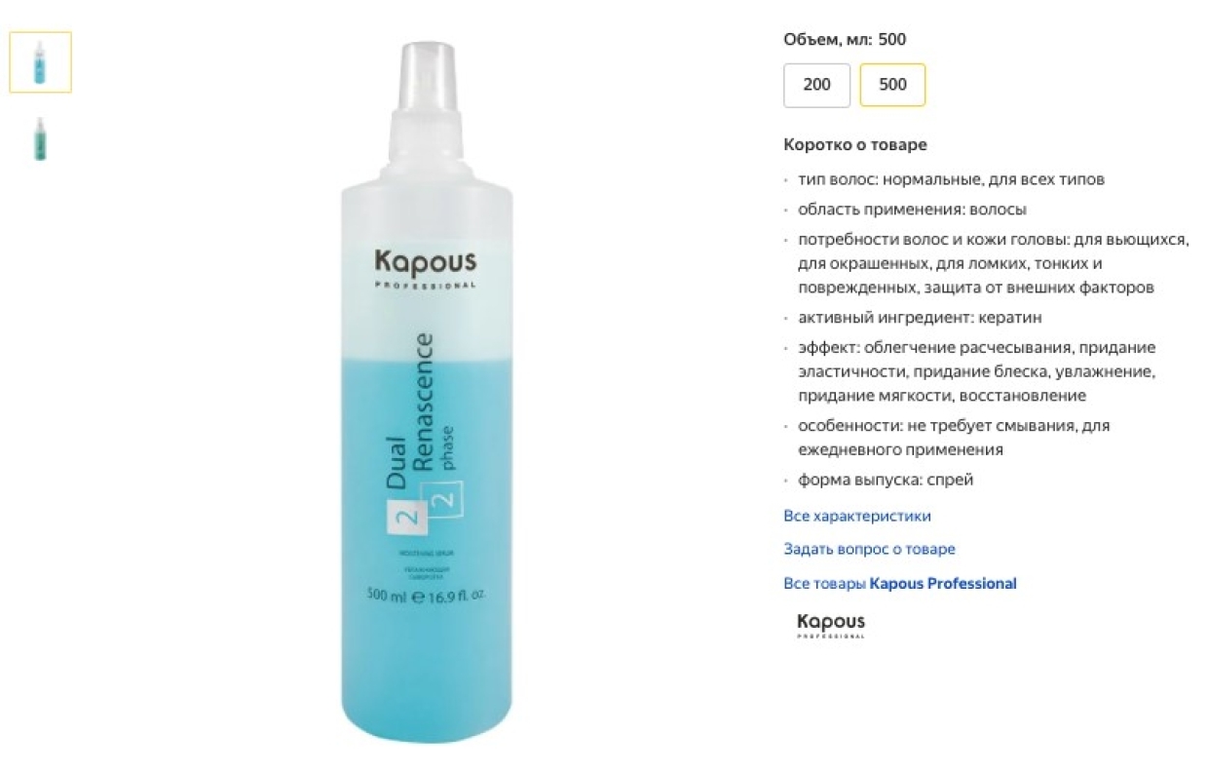Select the форма выпуска: спрей line
The width and height of the screenshot is (1208, 772).
pos(886,480)
